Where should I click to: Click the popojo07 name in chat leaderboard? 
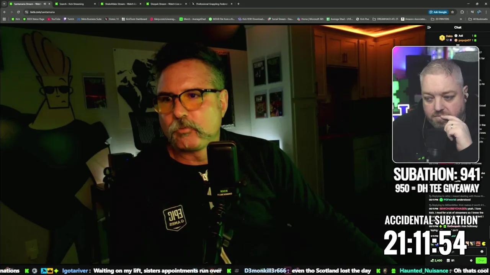tap(464, 40)
